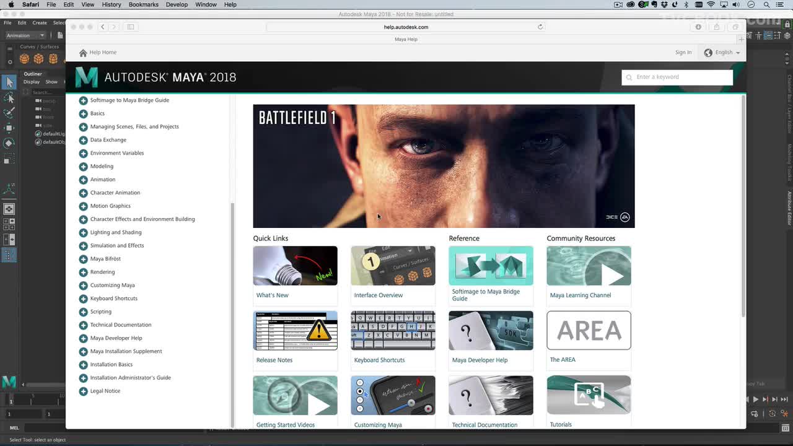This screenshot has width=793, height=446.
Task: Click Maya Bifröst topic
Action: click(x=105, y=259)
